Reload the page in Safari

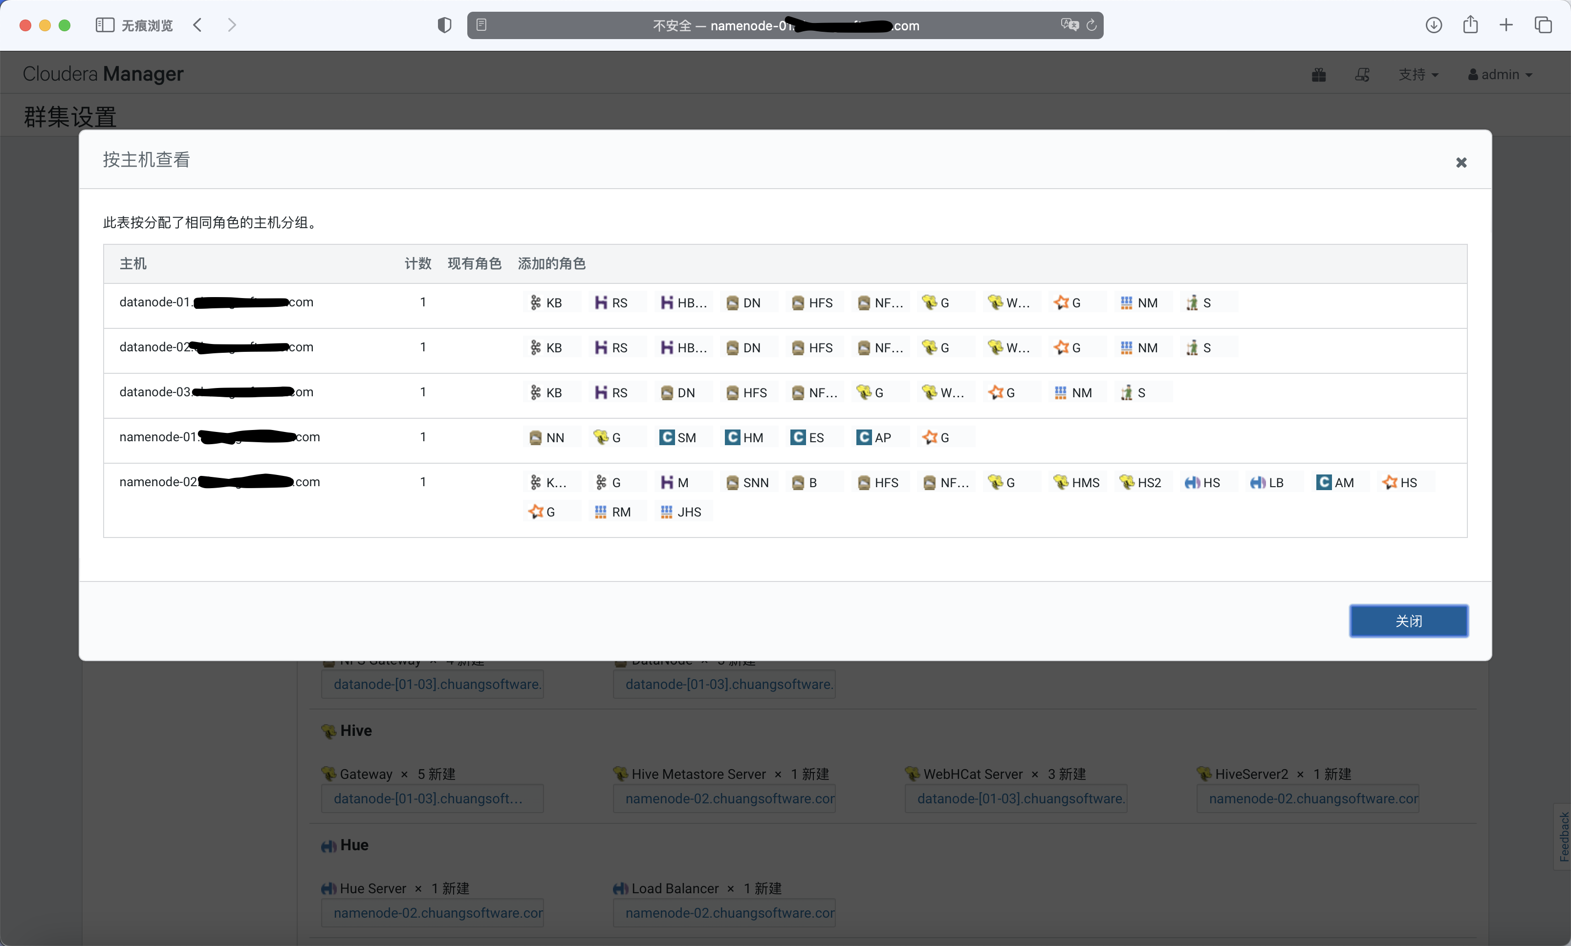tap(1091, 25)
